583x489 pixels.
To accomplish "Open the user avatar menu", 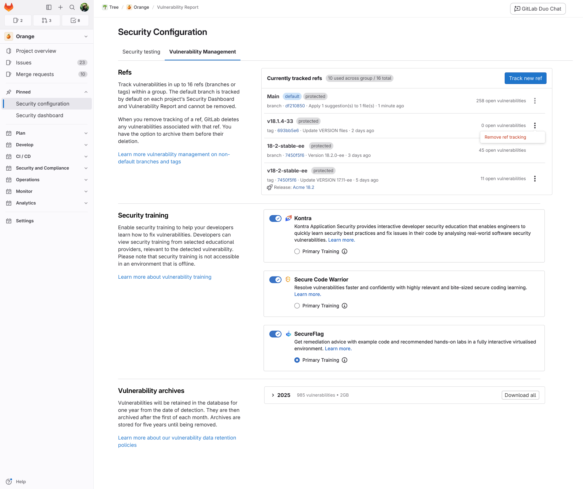I will [x=85, y=7].
